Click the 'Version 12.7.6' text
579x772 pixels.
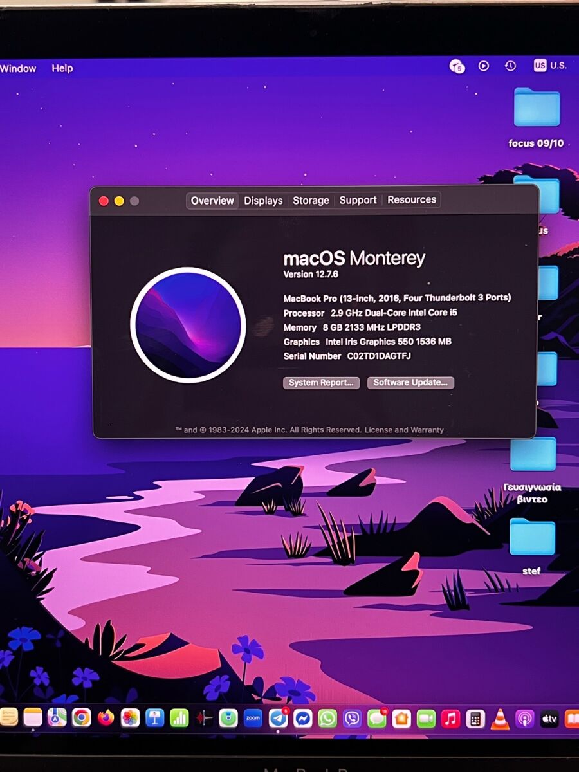(311, 275)
